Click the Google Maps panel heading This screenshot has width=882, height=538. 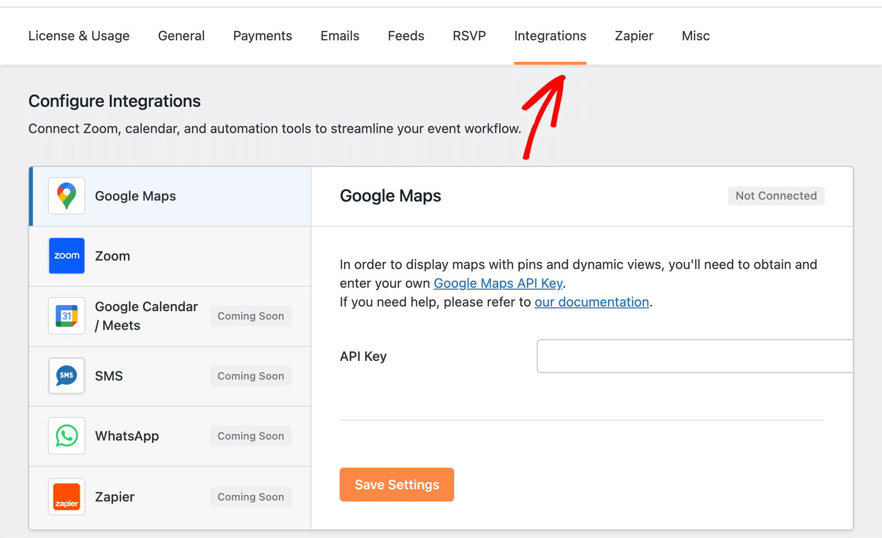(x=390, y=196)
